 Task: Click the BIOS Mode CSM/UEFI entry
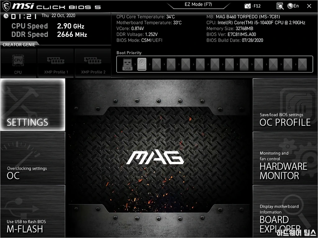pos(139,40)
